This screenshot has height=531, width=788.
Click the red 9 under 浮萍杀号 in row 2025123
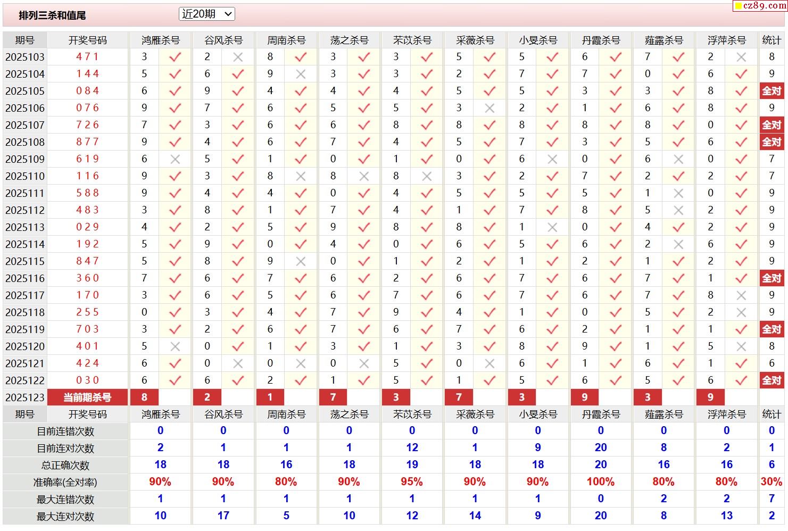710,397
